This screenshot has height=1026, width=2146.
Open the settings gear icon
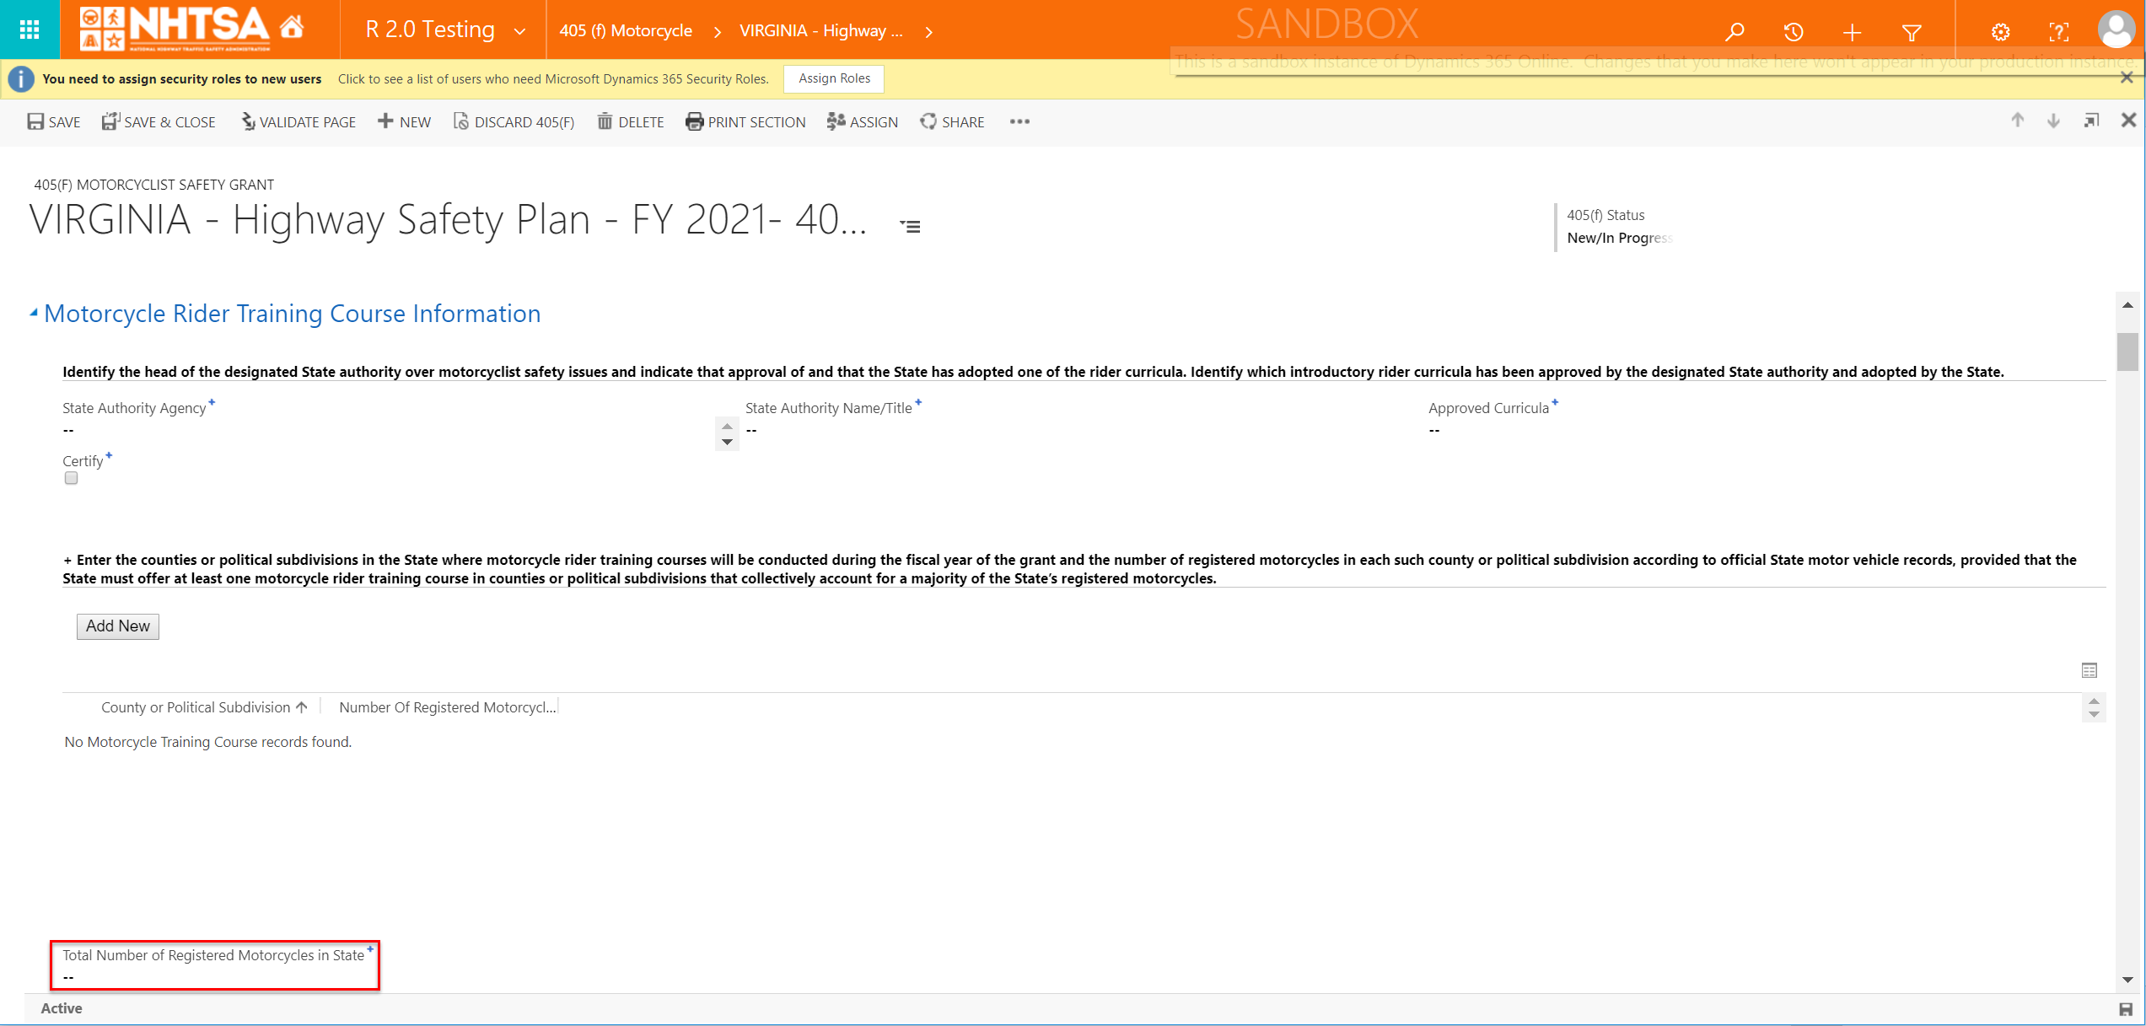[x=2000, y=32]
